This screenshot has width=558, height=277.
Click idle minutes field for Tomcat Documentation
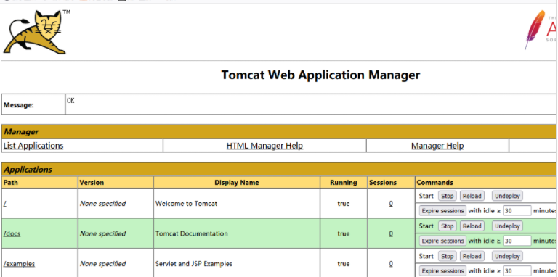click(517, 241)
